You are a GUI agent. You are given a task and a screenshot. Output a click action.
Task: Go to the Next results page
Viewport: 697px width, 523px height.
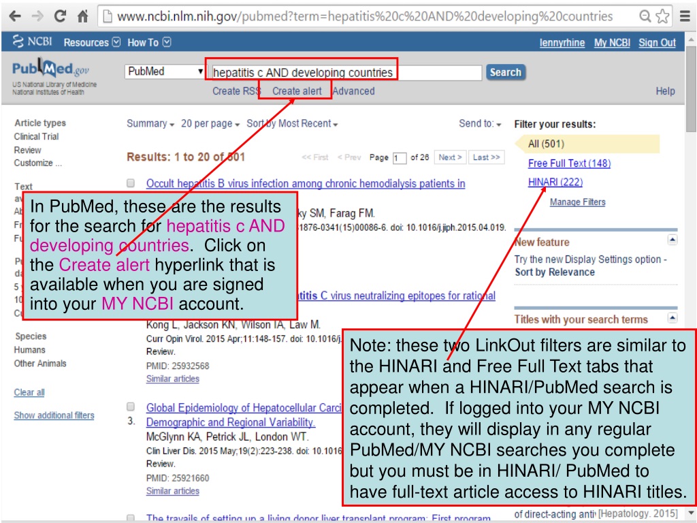[450, 157]
